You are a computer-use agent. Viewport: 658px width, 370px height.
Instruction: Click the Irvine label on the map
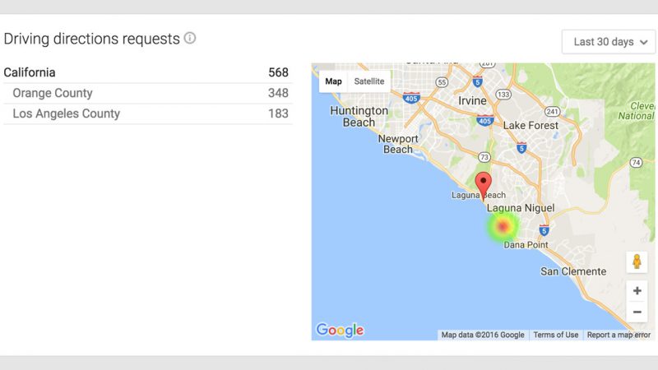click(x=473, y=100)
